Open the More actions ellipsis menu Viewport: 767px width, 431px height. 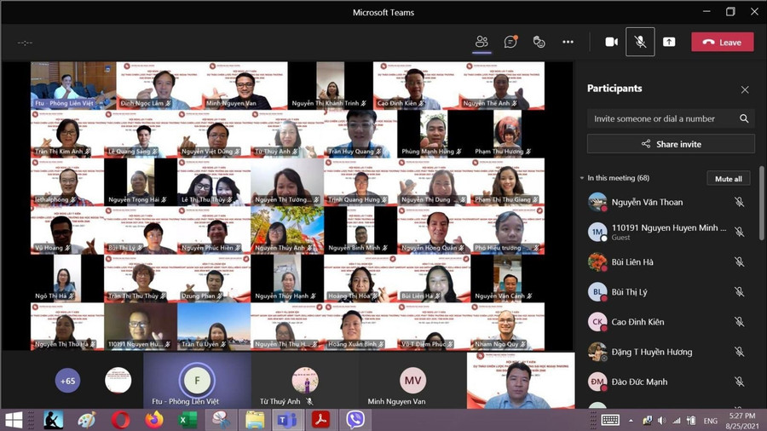[x=568, y=42]
